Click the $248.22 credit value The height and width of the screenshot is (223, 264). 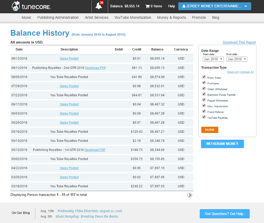[x=137, y=186]
